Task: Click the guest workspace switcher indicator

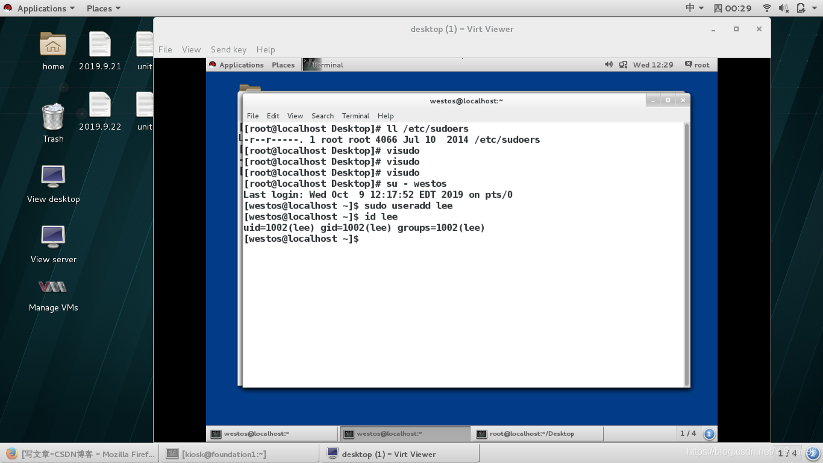Action: tap(709, 433)
